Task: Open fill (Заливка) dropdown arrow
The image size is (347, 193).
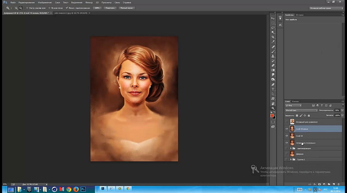Action: tap(342, 115)
